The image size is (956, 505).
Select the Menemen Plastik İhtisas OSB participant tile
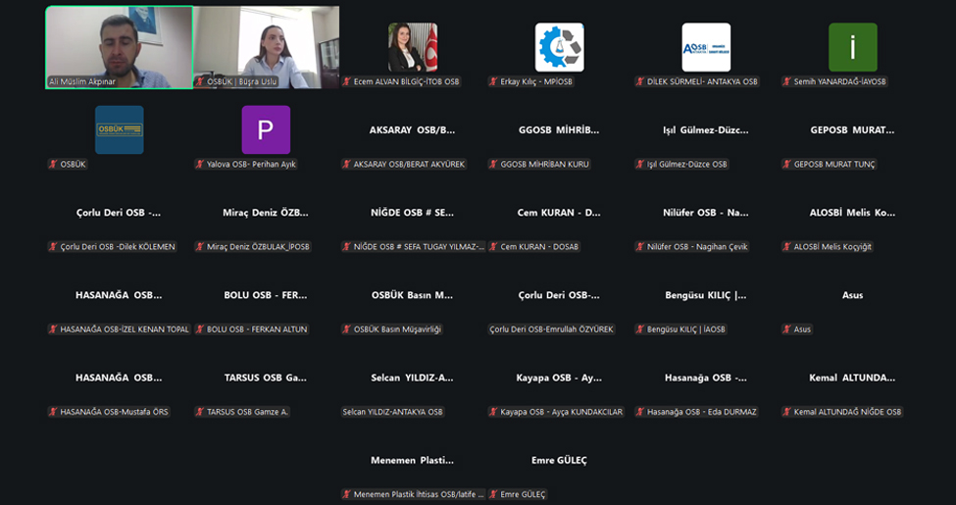tap(412, 461)
